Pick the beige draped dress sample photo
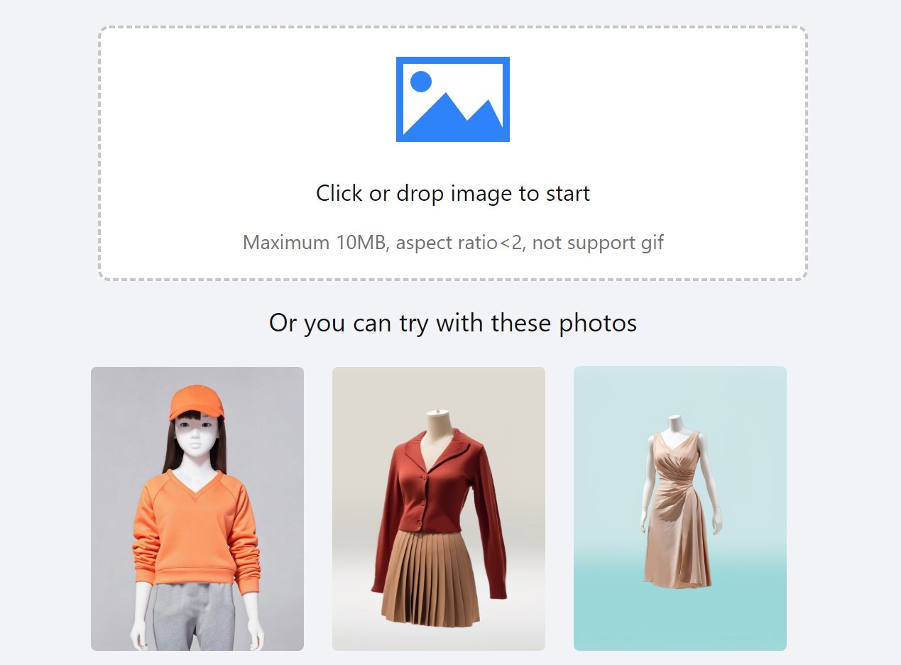This screenshot has width=901, height=665. pos(680,508)
